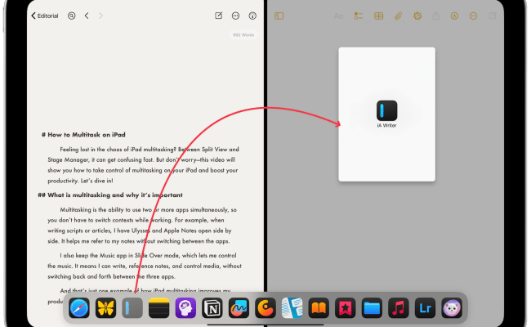Add an attachment with the paperclip icon
531x327 pixels.
399,16
